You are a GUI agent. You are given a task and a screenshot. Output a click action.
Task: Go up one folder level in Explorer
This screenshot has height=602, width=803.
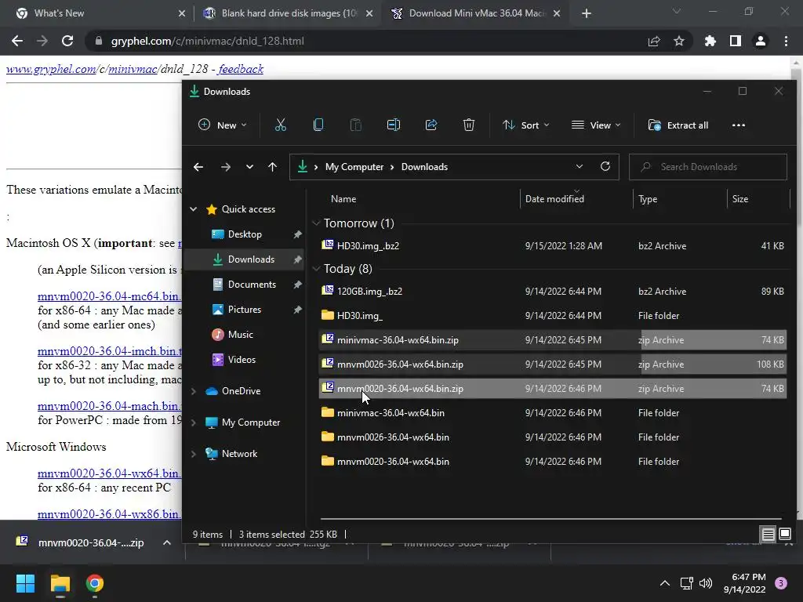click(x=272, y=167)
